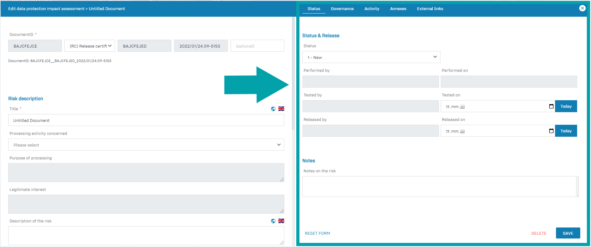Go to the External links tab
The image size is (591, 247).
[430, 9]
